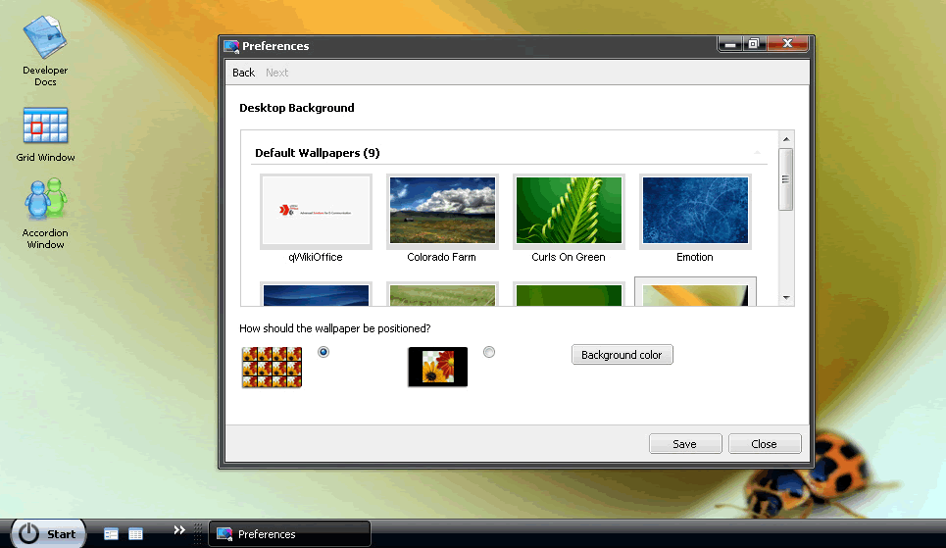Click the centered wallpaper preview image
This screenshot has height=548, width=946.
point(437,368)
